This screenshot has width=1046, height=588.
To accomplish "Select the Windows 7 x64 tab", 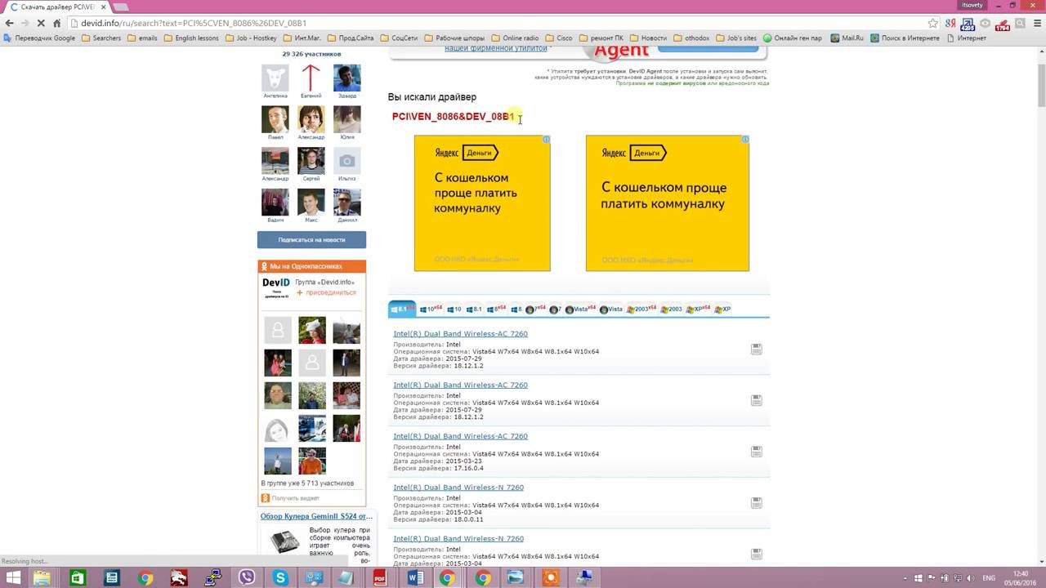I will coord(536,309).
